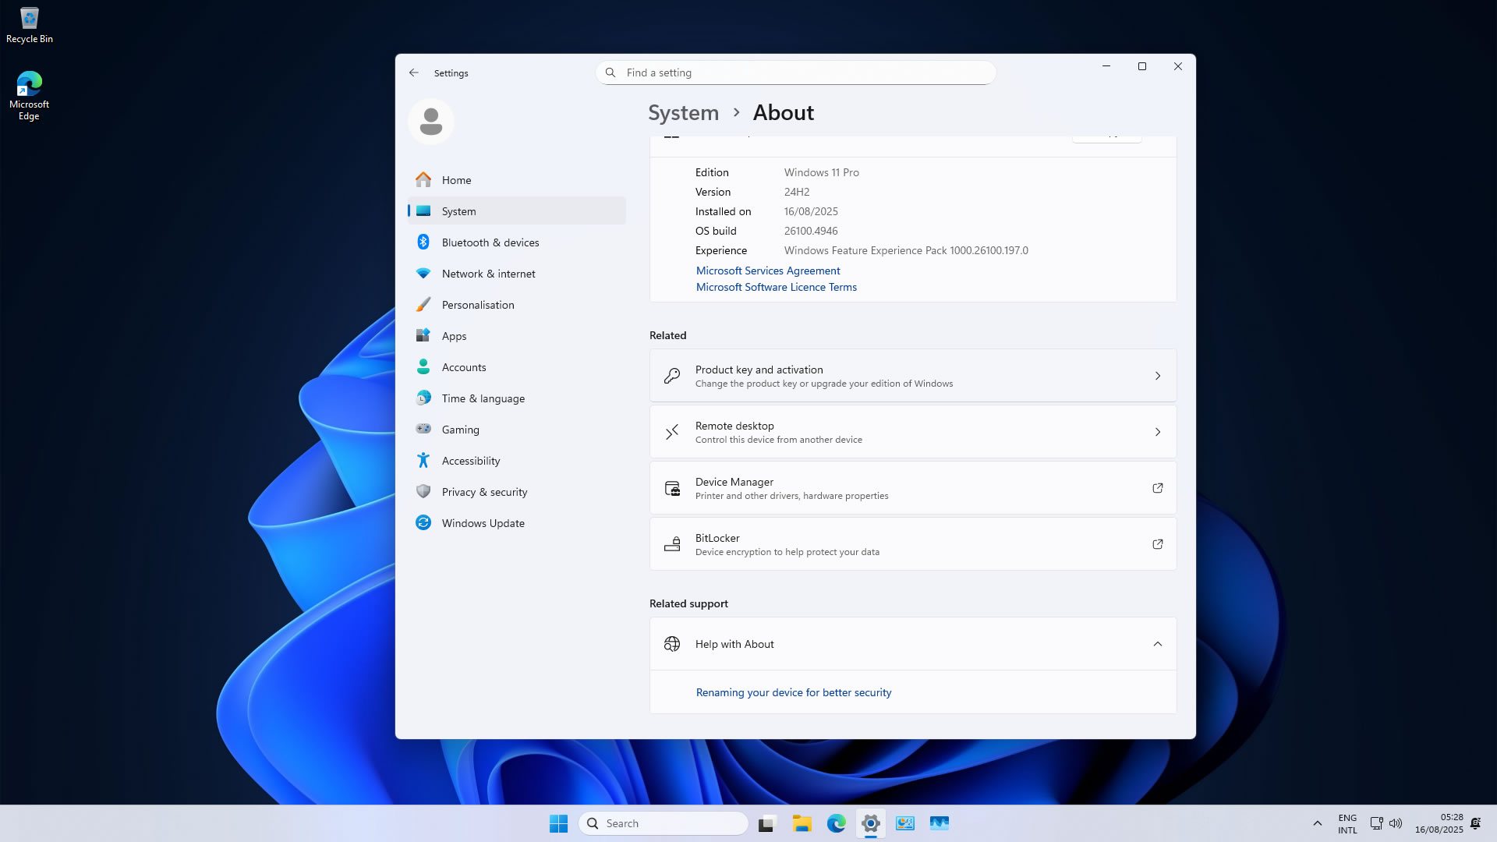Click the ENG INTL language indicator
The height and width of the screenshot is (842, 1497).
(1347, 823)
